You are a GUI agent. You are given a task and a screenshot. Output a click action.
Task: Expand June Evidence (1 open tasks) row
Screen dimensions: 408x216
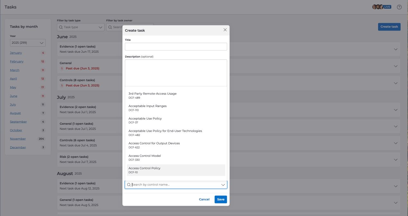click(x=228, y=49)
